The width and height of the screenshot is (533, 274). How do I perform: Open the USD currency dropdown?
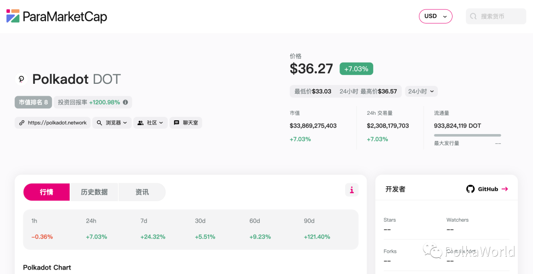[x=435, y=16]
